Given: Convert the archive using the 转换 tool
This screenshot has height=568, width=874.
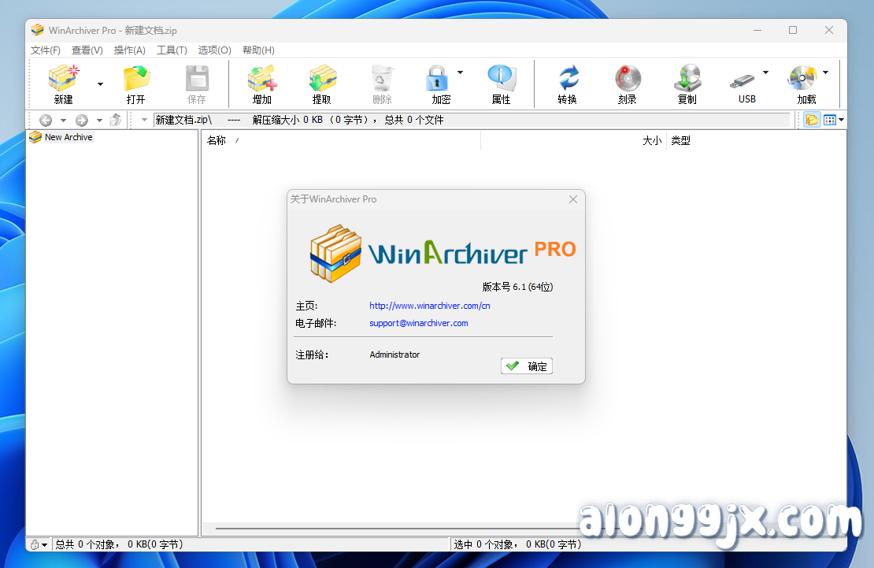Looking at the screenshot, I should coord(567,83).
